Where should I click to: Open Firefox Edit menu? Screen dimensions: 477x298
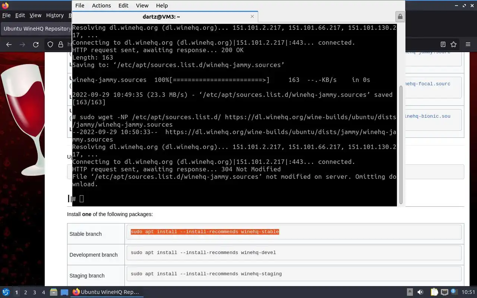[20, 15]
